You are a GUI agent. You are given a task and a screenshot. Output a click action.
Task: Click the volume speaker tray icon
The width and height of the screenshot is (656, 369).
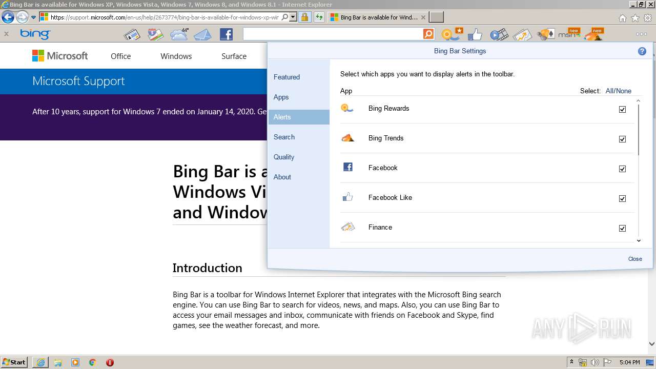(x=595, y=362)
